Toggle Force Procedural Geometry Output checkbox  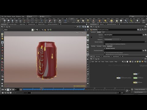coord(105,53)
